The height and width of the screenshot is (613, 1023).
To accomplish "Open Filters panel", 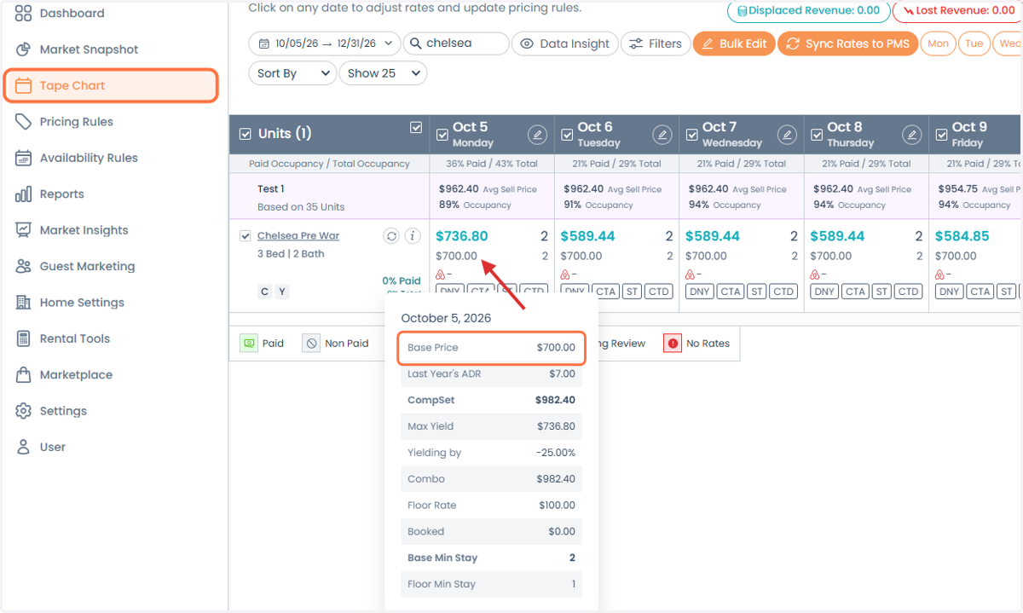I will click(x=656, y=43).
